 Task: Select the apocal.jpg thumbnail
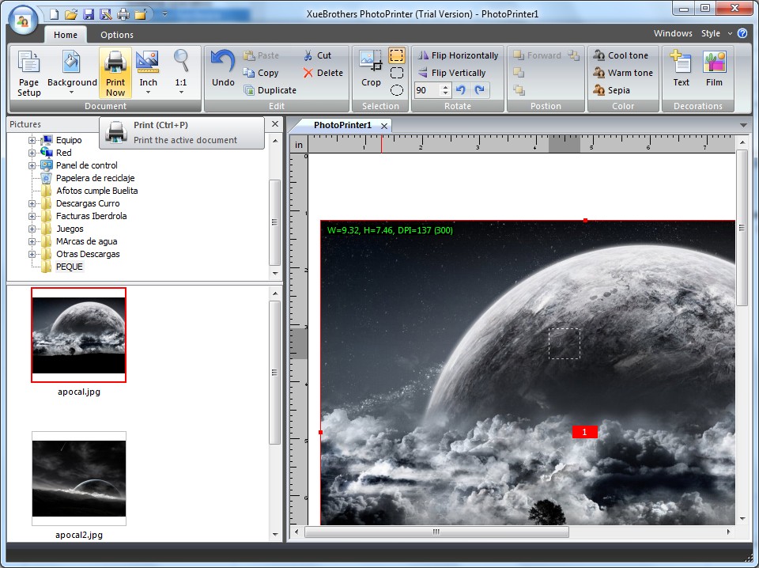click(79, 335)
